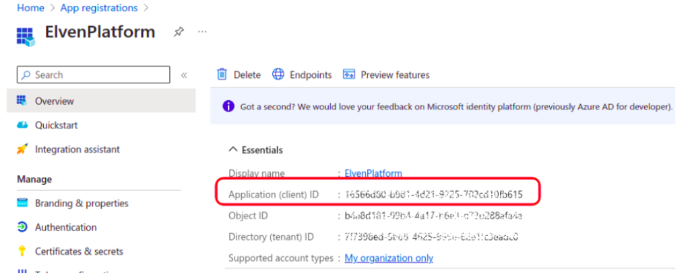The image size is (690, 279).
Task: Click the feedback info banner
Action: (445, 106)
